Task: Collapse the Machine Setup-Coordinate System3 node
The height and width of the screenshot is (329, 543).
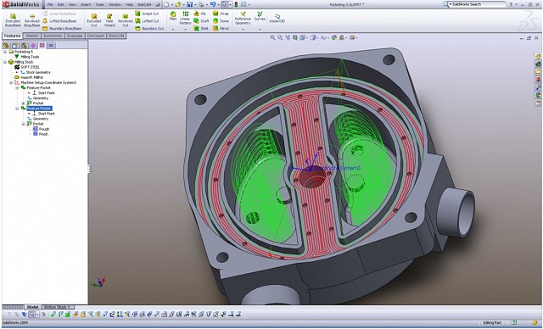Action: pos(11,83)
